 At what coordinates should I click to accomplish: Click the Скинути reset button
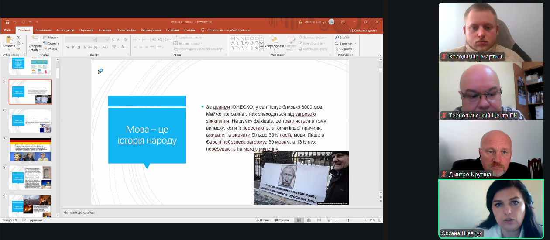click(x=51, y=43)
